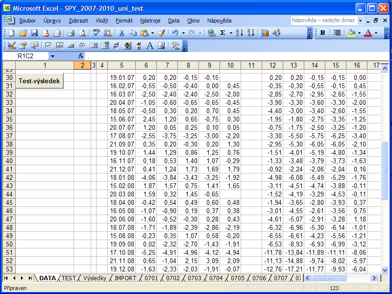Open the Nástroje menu
The image size is (392, 294).
(150, 21)
